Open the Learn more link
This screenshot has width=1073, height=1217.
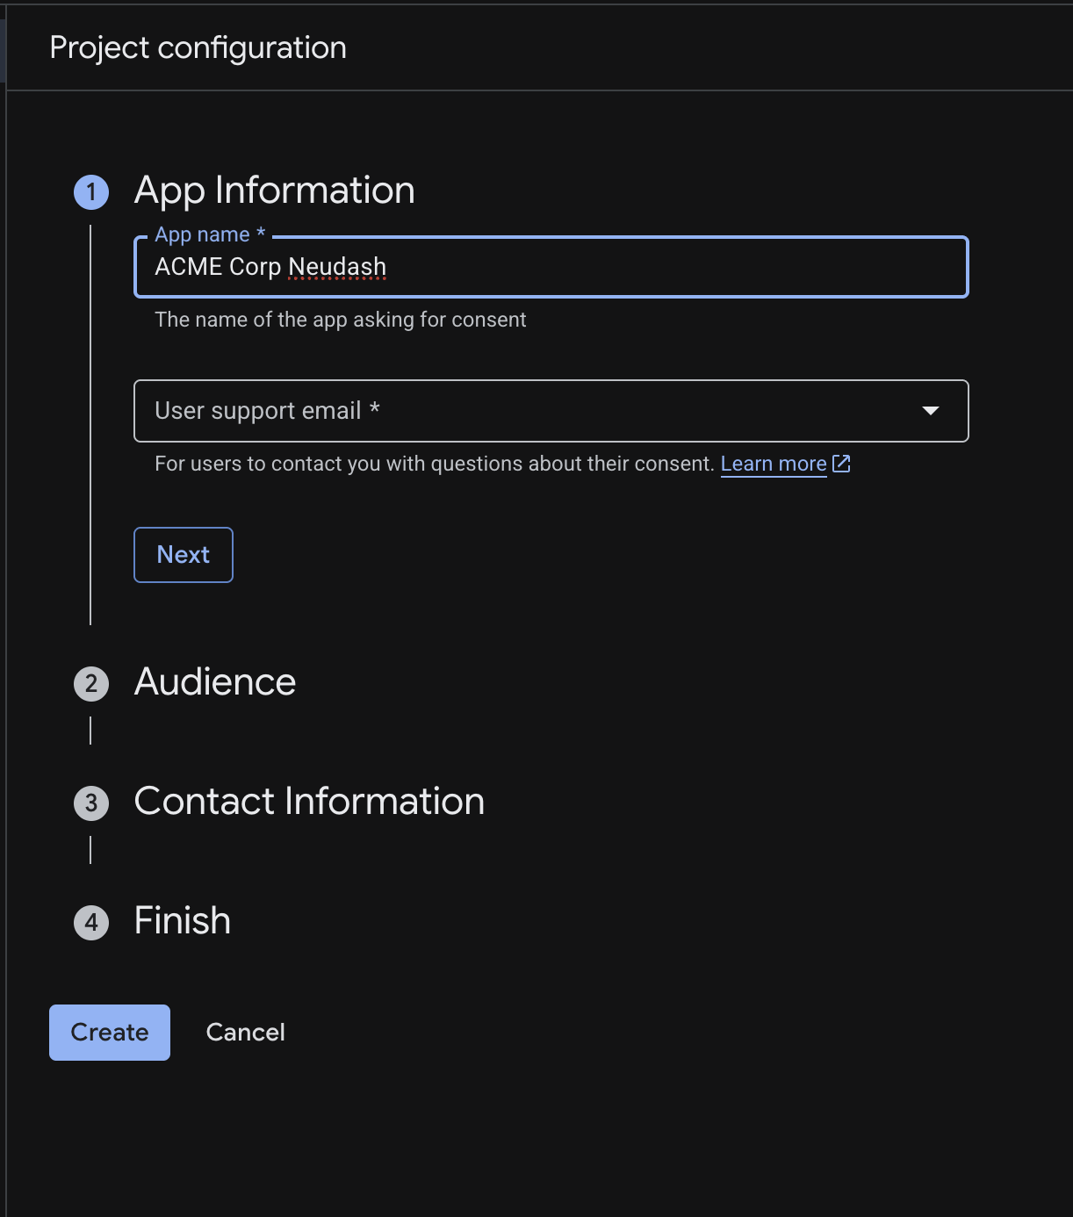[x=773, y=463]
